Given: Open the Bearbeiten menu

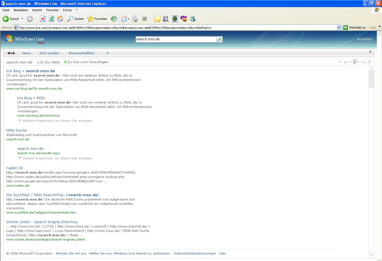Looking at the screenshot, I should [21, 10].
